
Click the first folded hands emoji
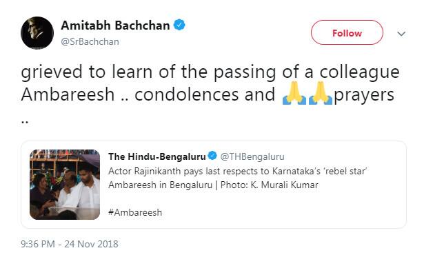[294, 93]
